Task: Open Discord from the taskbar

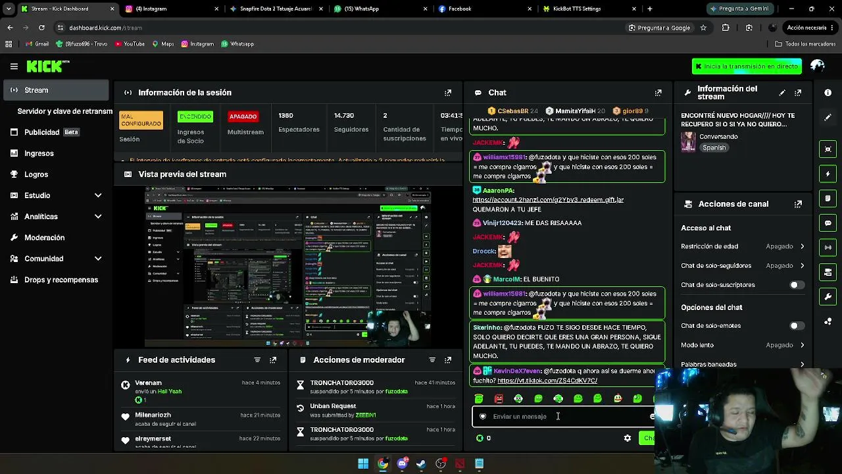Action: (x=403, y=463)
